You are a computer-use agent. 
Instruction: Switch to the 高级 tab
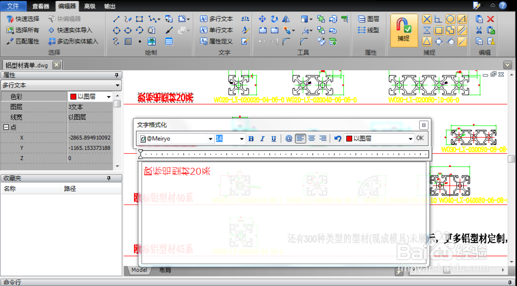[x=89, y=6]
